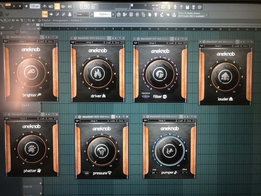Open plugin options gear in louder window
This screenshot has height=196, width=261.
point(204,42)
